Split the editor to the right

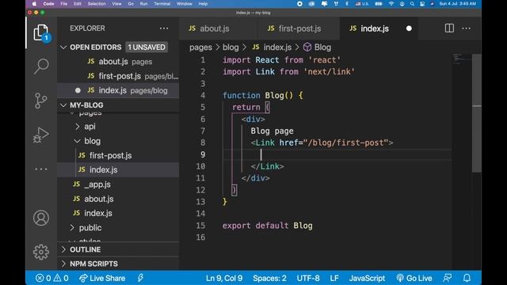(x=449, y=28)
